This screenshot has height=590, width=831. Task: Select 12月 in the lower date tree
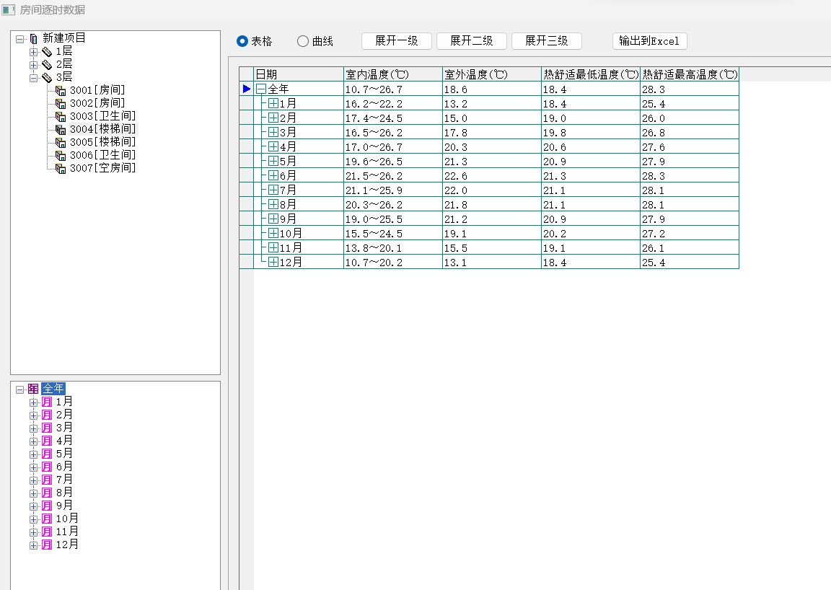coord(67,545)
